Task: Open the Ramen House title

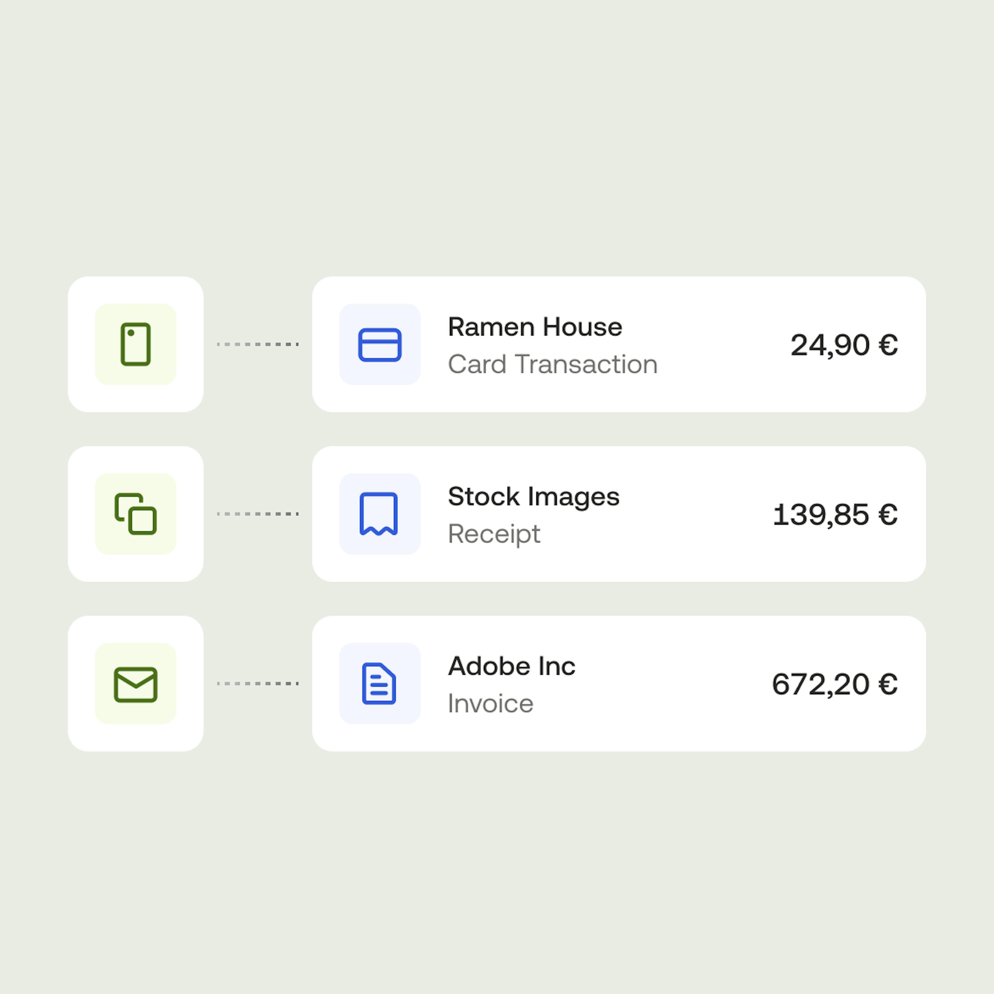Action: (535, 327)
